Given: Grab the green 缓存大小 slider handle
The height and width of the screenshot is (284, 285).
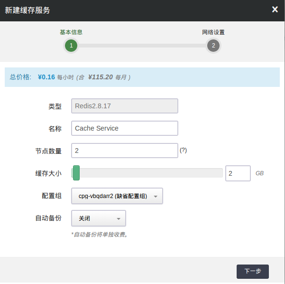Looking at the screenshot, I should 76,173.
